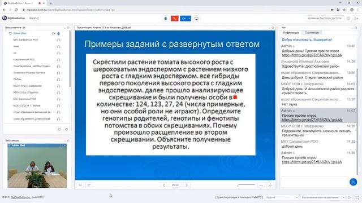Screen dimensions: 362x203
Task: Minimize the users panel
Action: [x=65, y=28]
